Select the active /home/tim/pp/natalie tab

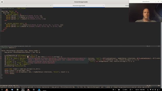pos(79,6)
